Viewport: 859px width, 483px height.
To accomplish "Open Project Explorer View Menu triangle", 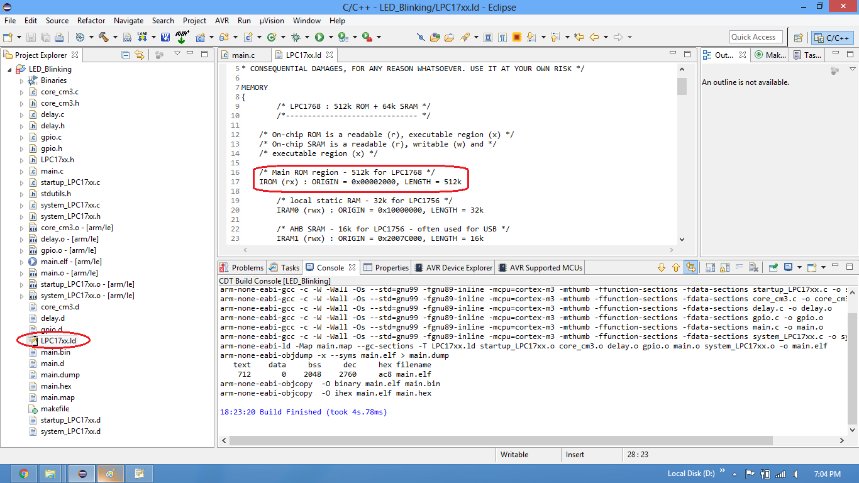I will point(177,54).
